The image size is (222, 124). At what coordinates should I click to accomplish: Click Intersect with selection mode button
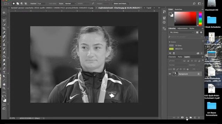[x=26, y=3]
